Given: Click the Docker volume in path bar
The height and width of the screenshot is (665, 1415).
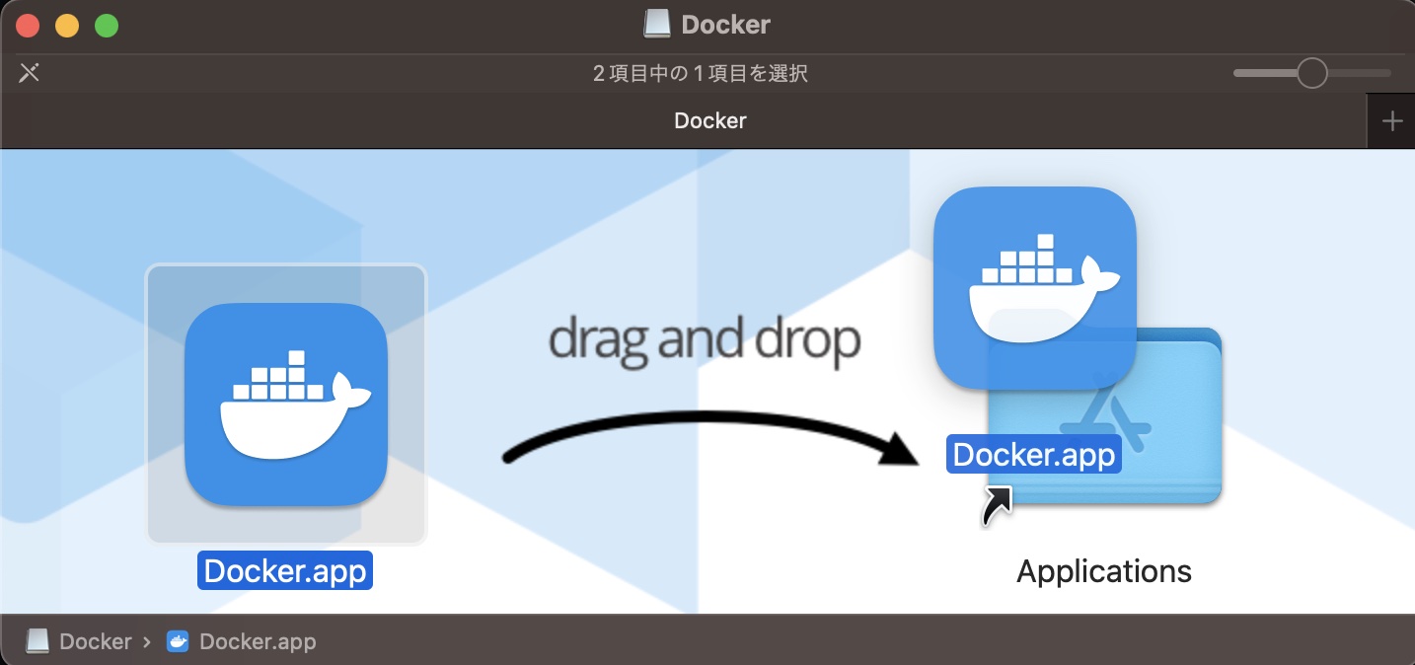Looking at the screenshot, I should (79, 641).
